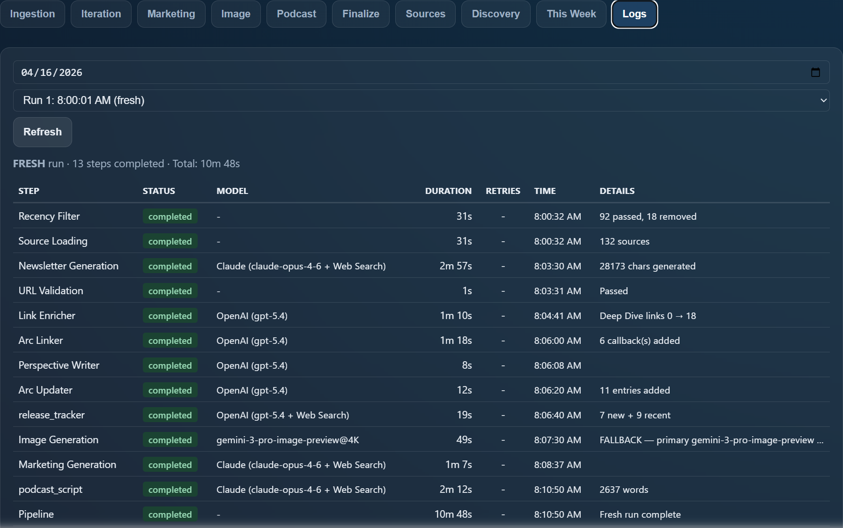843x528 pixels.
Task: Click the FALLBACK details text for Image Generation
Action: 711,440
